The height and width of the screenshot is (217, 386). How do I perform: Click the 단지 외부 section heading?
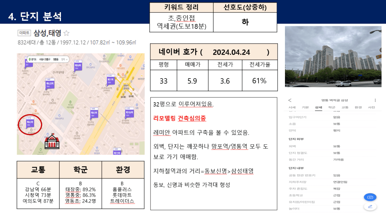click(296, 139)
